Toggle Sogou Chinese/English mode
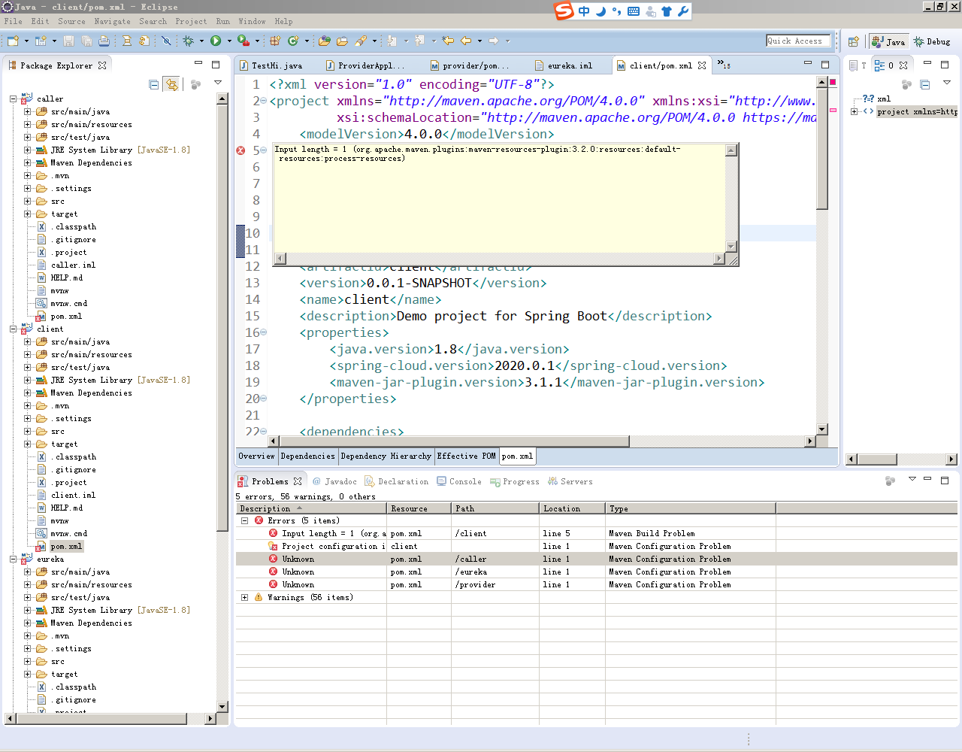Screen dimensions: 962x752 (x=584, y=11)
